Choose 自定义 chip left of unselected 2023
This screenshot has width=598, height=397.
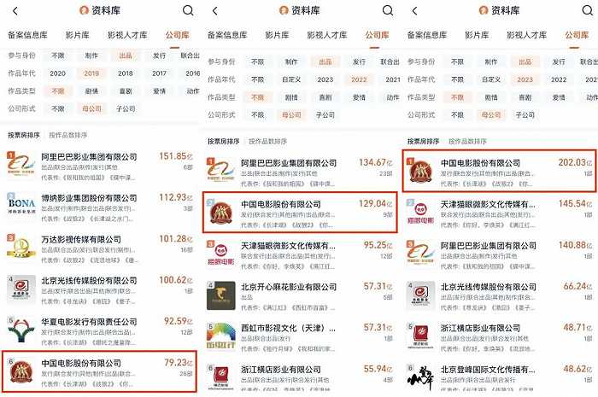pos(291,79)
